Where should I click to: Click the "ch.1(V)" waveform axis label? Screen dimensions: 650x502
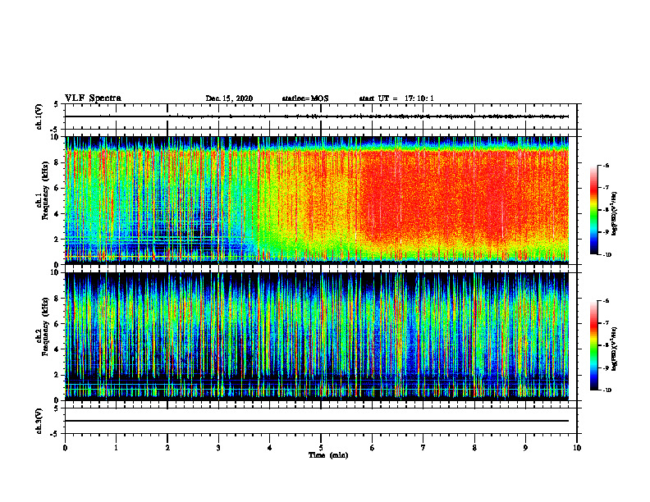39,116
